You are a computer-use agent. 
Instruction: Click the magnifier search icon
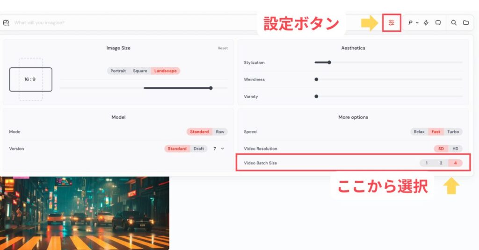454,22
